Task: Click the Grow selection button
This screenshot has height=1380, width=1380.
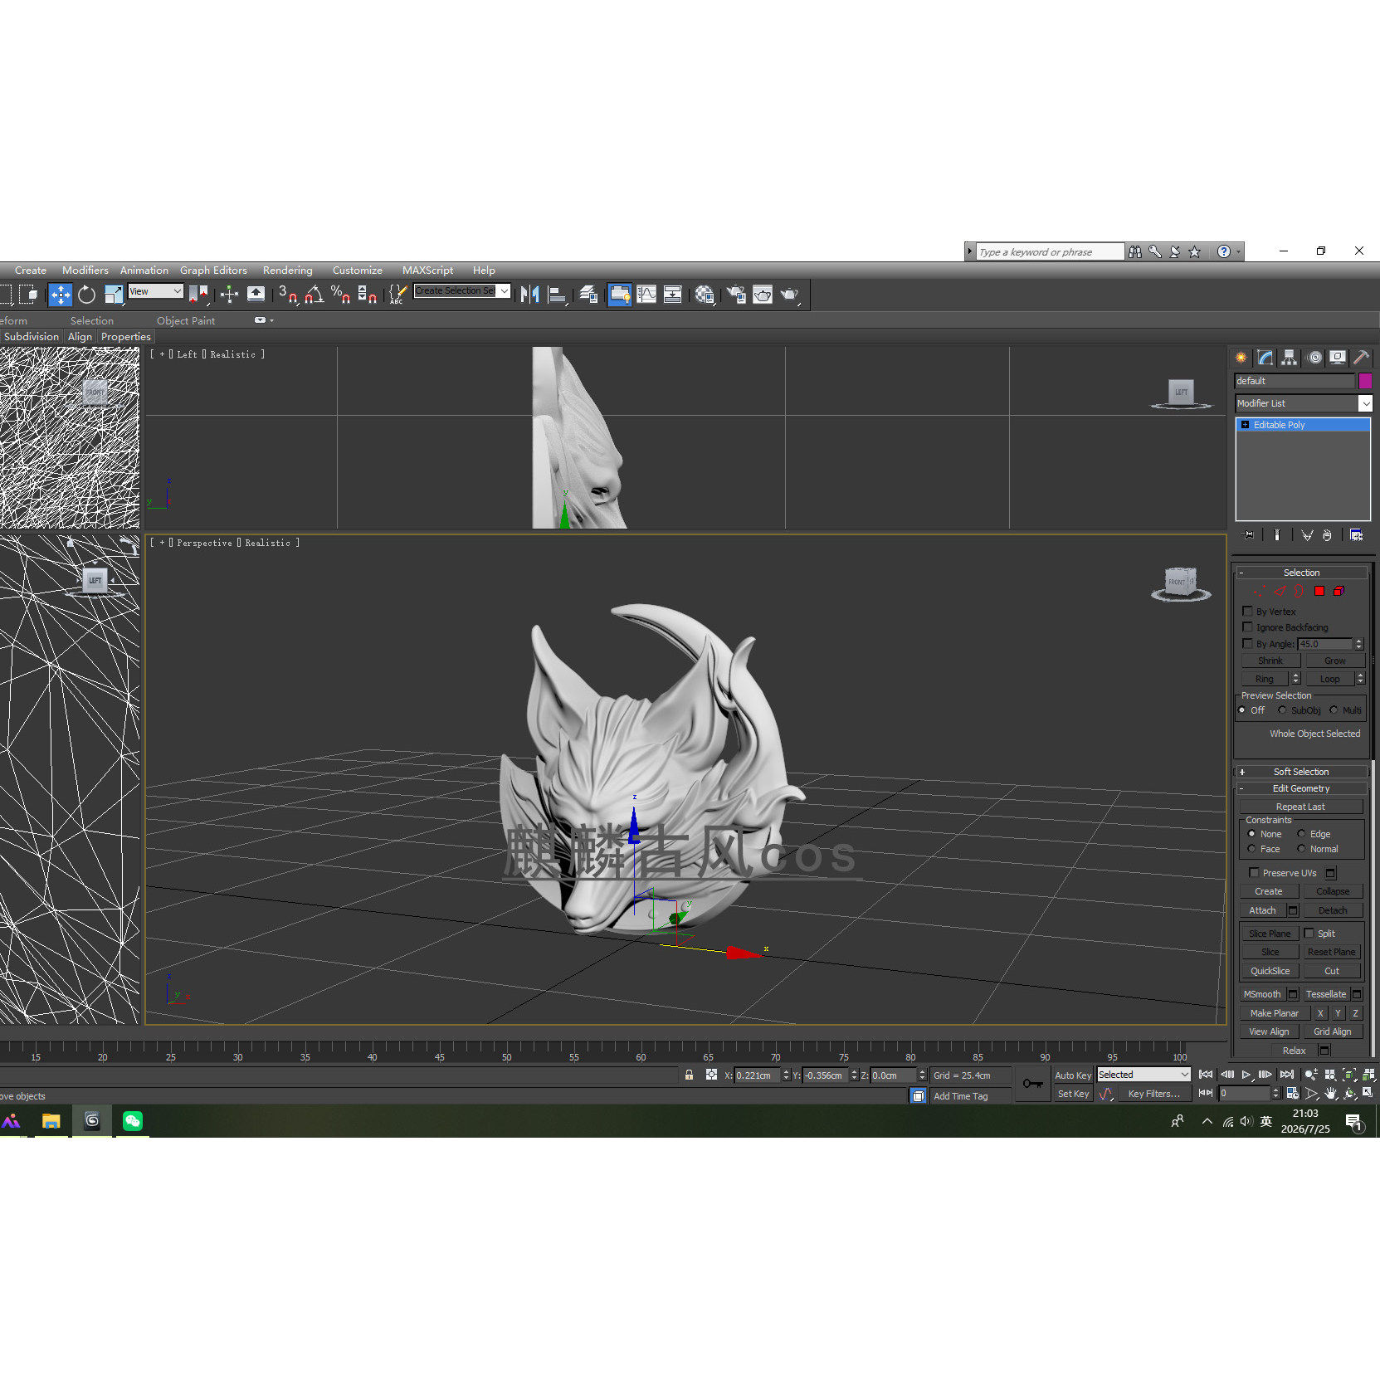Action: pyautogui.click(x=1334, y=661)
